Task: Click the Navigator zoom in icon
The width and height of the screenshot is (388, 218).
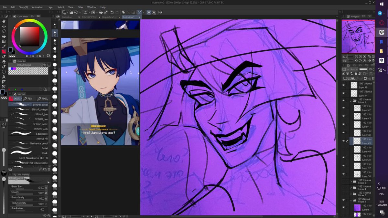Action: (x=361, y=57)
